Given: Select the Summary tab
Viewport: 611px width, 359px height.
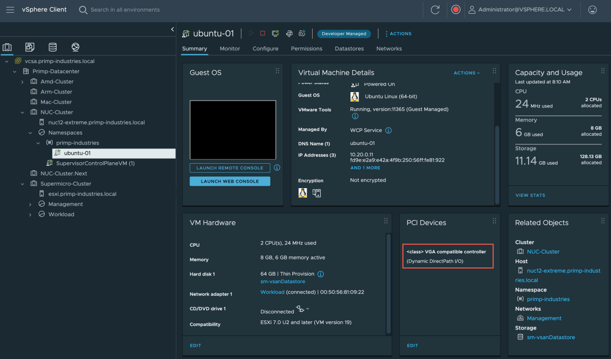Looking at the screenshot, I should point(195,49).
